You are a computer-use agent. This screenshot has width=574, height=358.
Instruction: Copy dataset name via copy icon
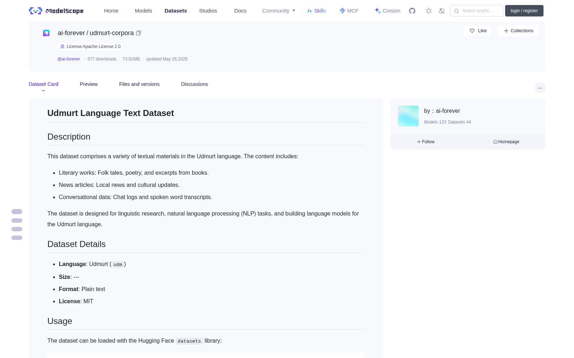coord(138,33)
